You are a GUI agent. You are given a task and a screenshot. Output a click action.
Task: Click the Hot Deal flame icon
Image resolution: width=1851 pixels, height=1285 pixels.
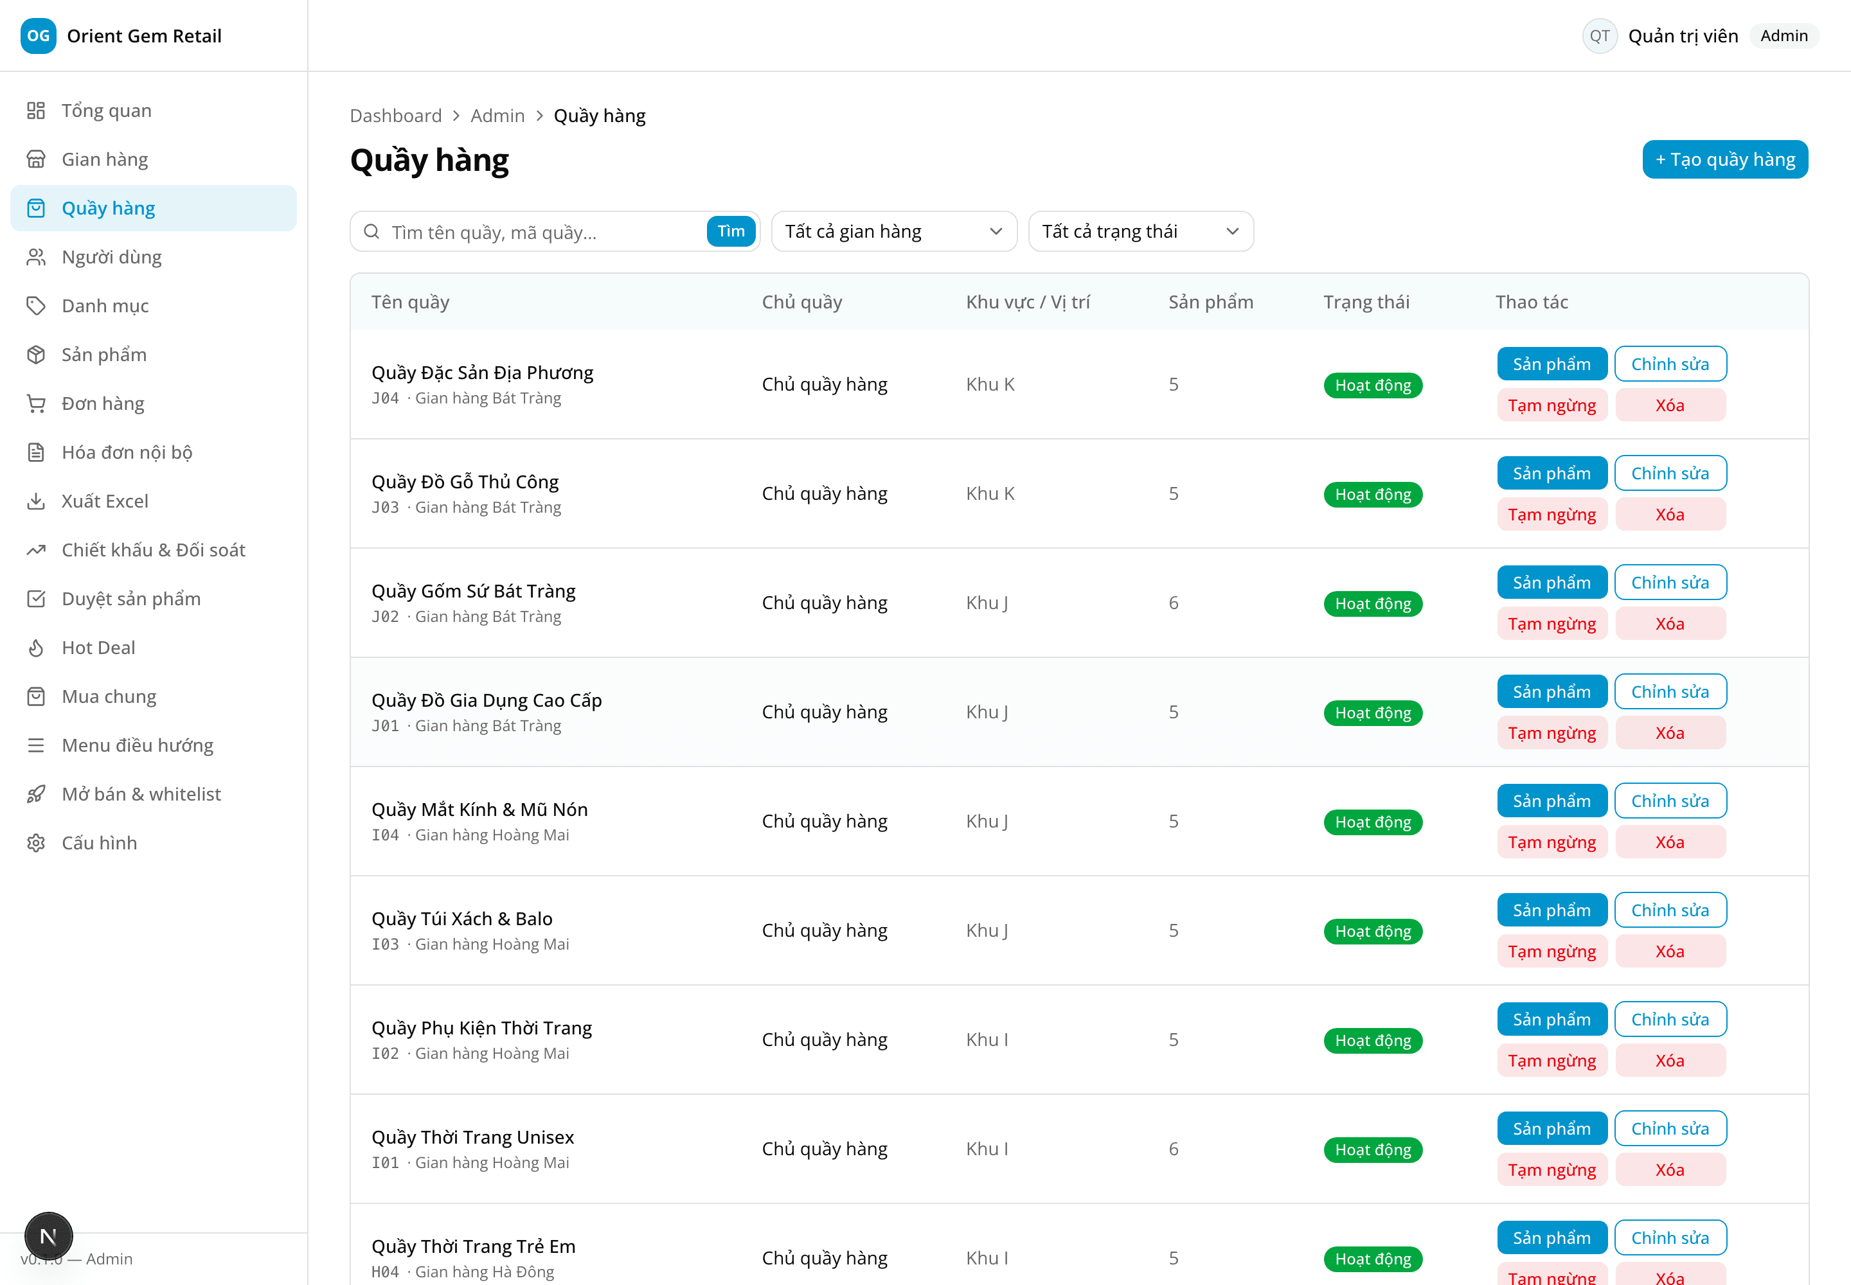click(x=35, y=648)
